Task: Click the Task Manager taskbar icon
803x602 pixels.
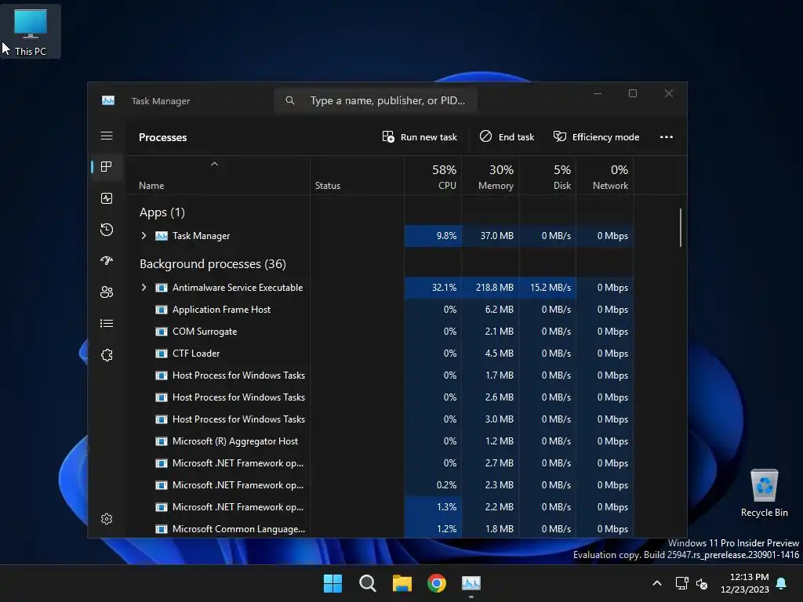Action: click(x=471, y=583)
